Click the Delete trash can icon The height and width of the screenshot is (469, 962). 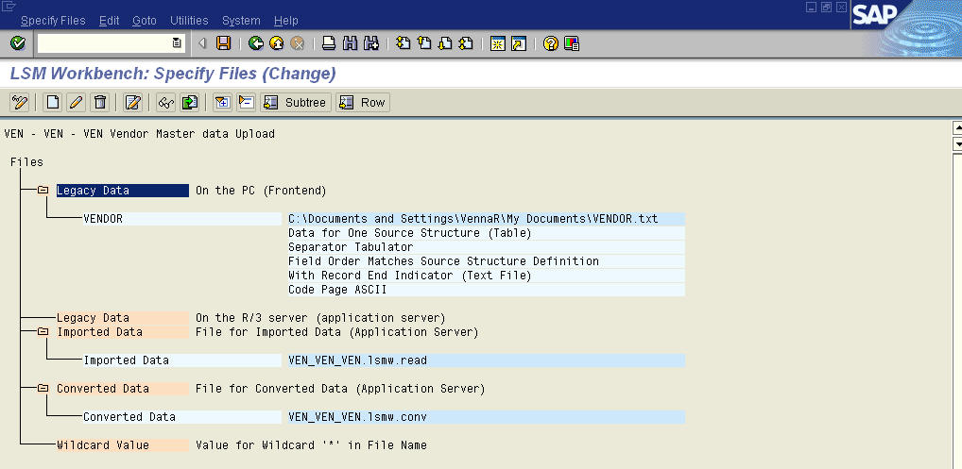pos(100,102)
